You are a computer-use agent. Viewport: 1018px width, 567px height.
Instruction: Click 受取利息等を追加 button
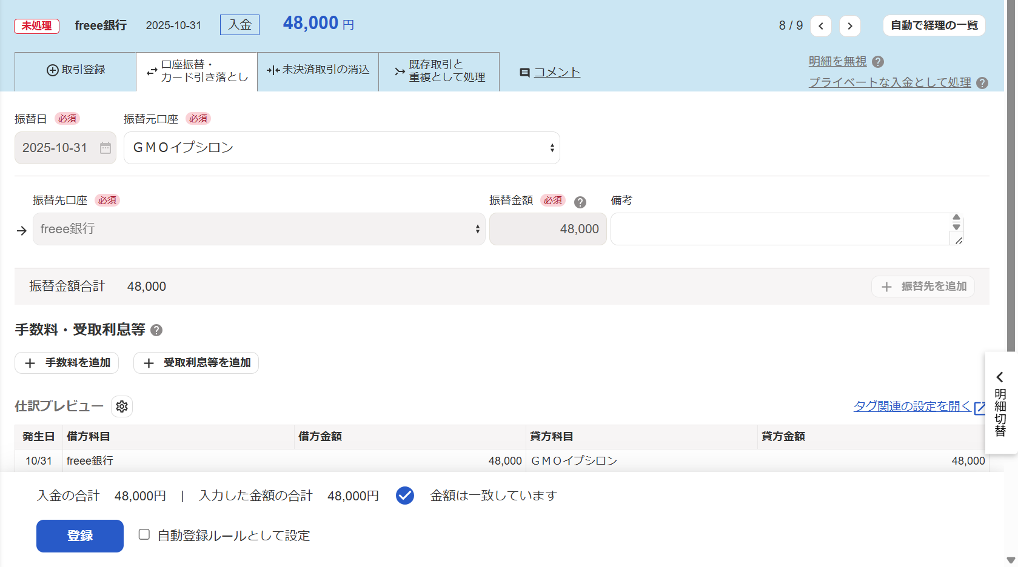pyautogui.click(x=196, y=363)
